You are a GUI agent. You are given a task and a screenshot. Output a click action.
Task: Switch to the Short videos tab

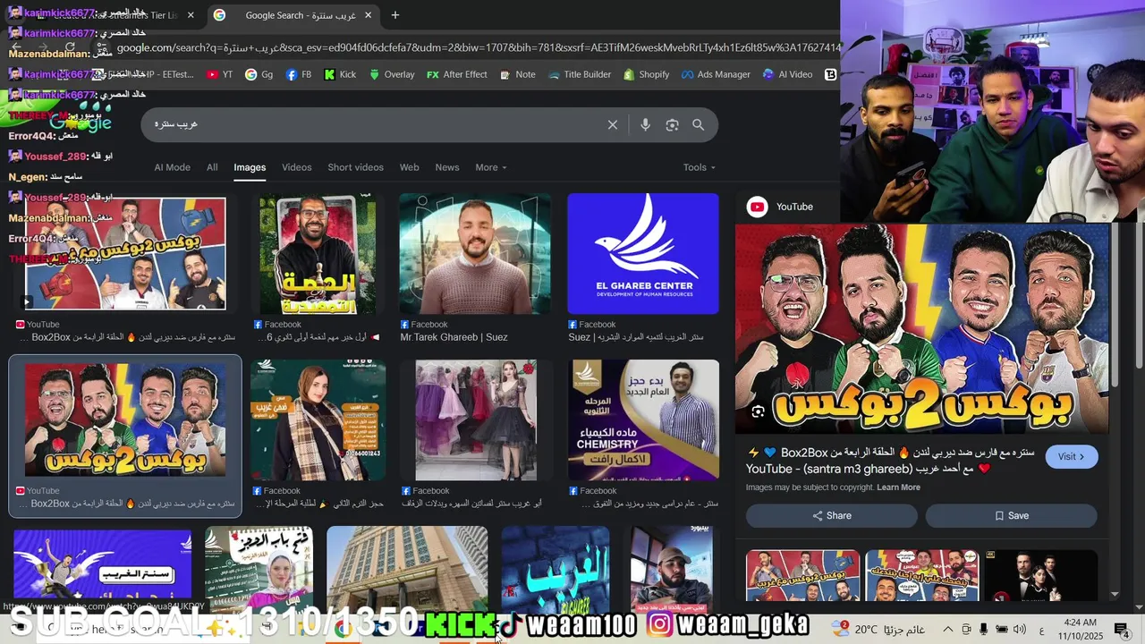pyautogui.click(x=355, y=167)
